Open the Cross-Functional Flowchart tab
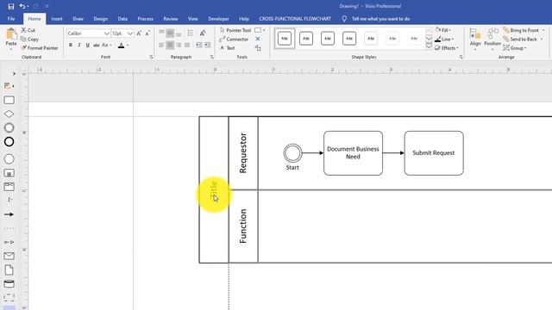Image resolution: width=552 pixels, height=310 pixels. pos(295,19)
